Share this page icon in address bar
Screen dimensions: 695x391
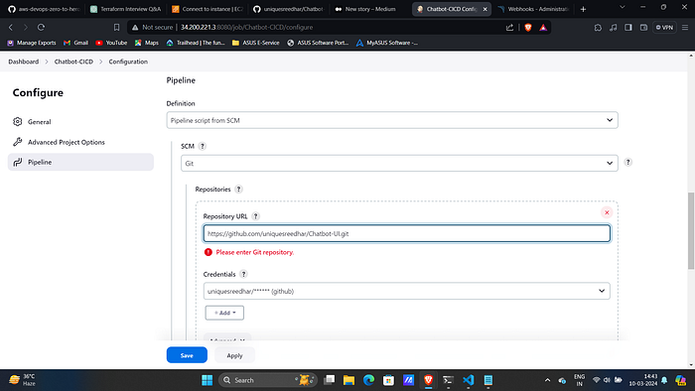(x=509, y=27)
